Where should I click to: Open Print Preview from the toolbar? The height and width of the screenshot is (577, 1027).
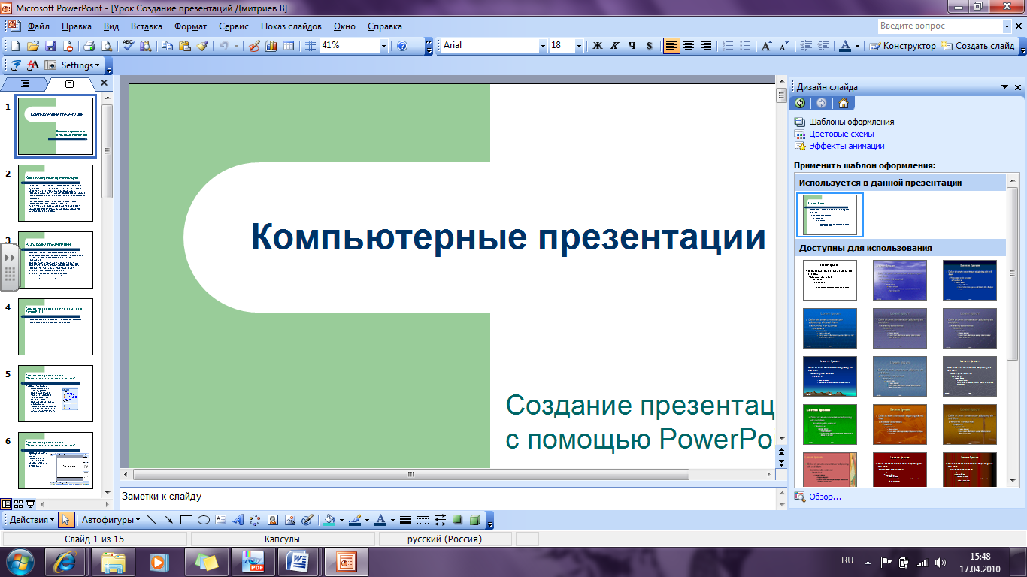click(106, 46)
